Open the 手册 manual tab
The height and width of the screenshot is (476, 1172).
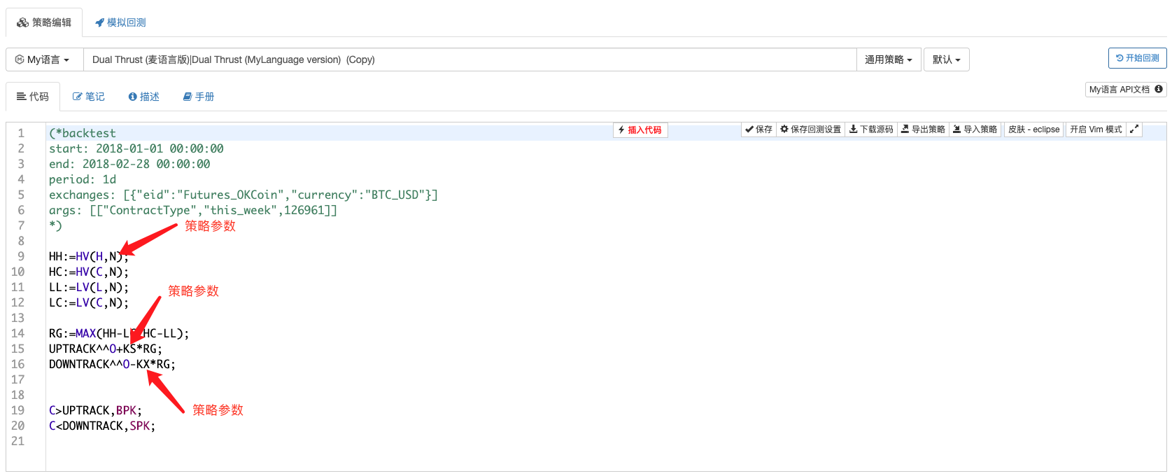point(199,97)
